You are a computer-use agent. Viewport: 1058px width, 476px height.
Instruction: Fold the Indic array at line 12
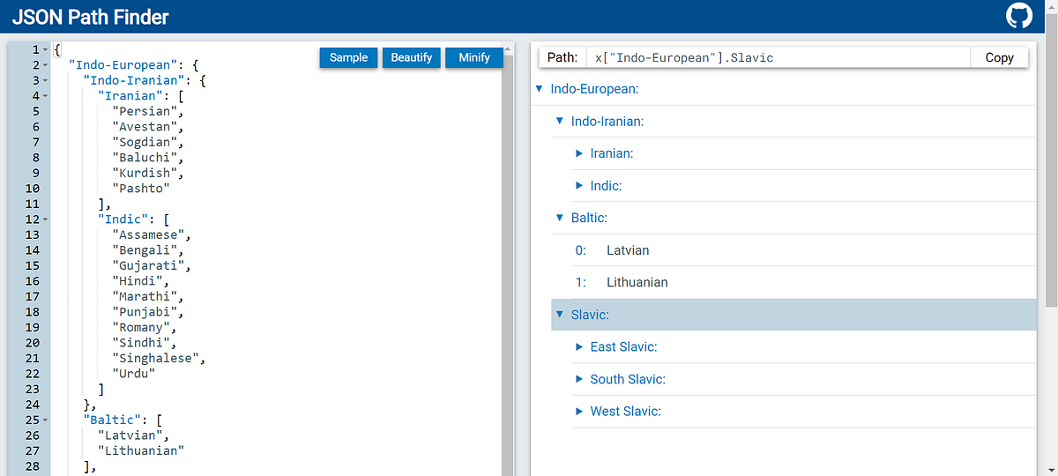pyautogui.click(x=44, y=219)
